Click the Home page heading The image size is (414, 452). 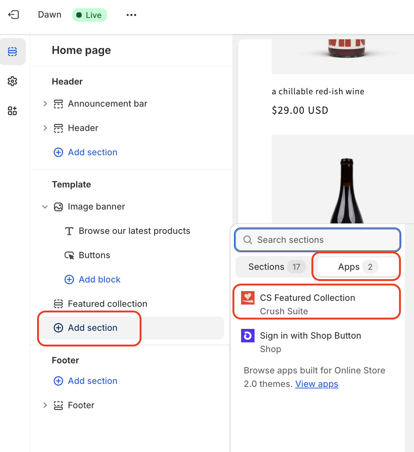81,50
